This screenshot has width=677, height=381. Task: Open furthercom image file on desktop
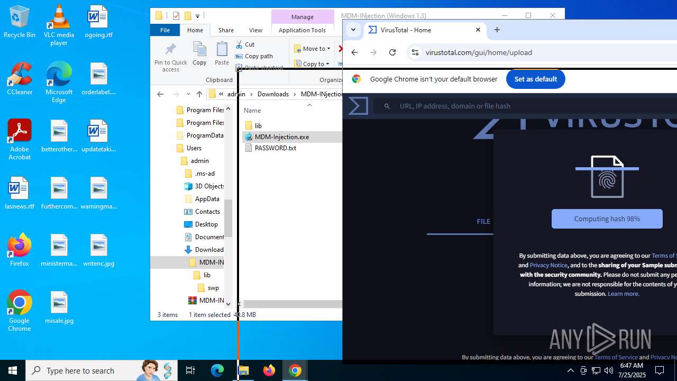59,194
